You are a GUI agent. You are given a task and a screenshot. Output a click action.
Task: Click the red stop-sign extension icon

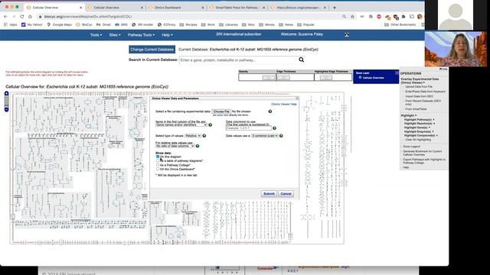pos(379,17)
